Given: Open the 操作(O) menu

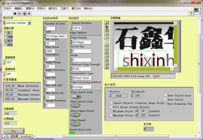Looking at the screenshot, I should [53, 8].
